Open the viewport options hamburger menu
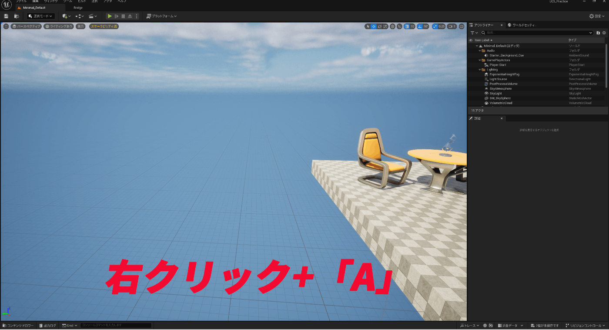609x330 pixels. (6, 26)
